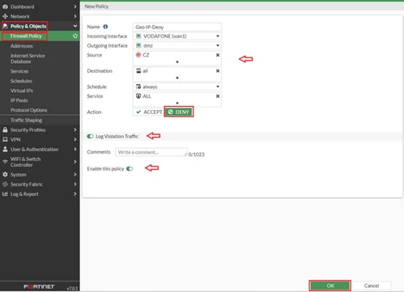Click the '0/1023' comment character counter
The width and height of the screenshot is (404, 292).
pyautogui.click(x=196, y=154)
